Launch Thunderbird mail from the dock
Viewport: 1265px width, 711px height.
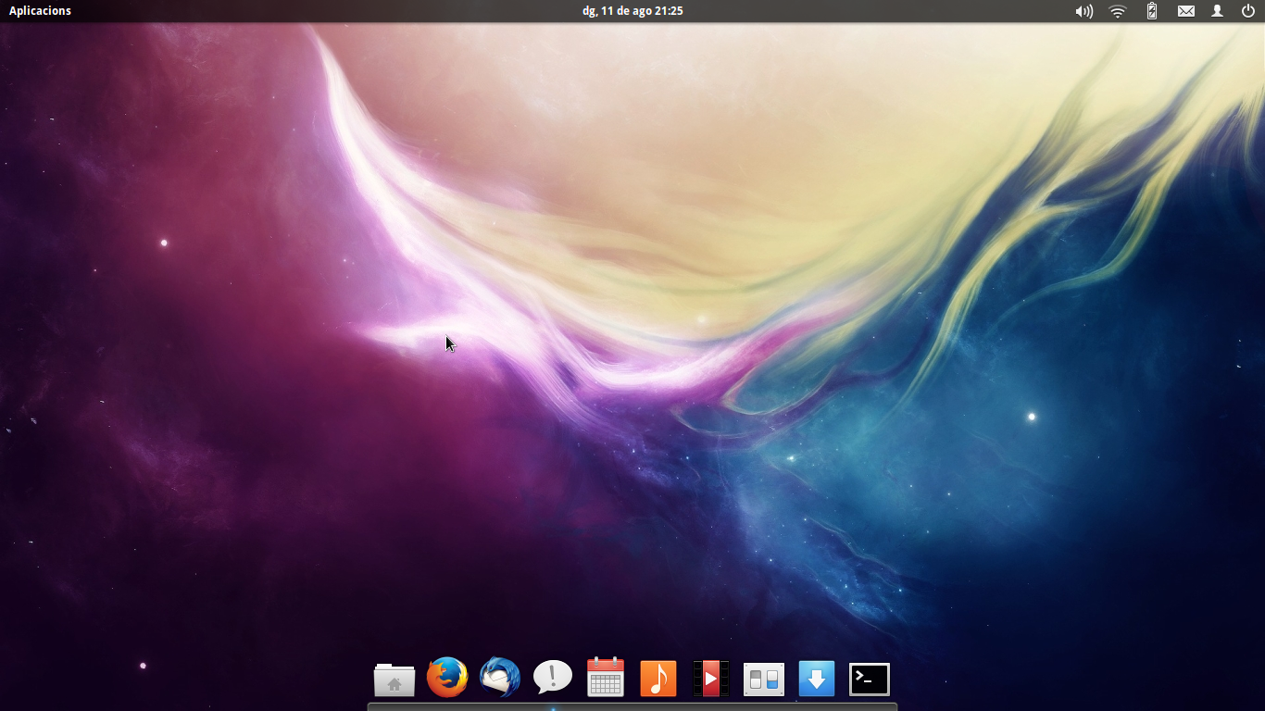click(500, 678)
